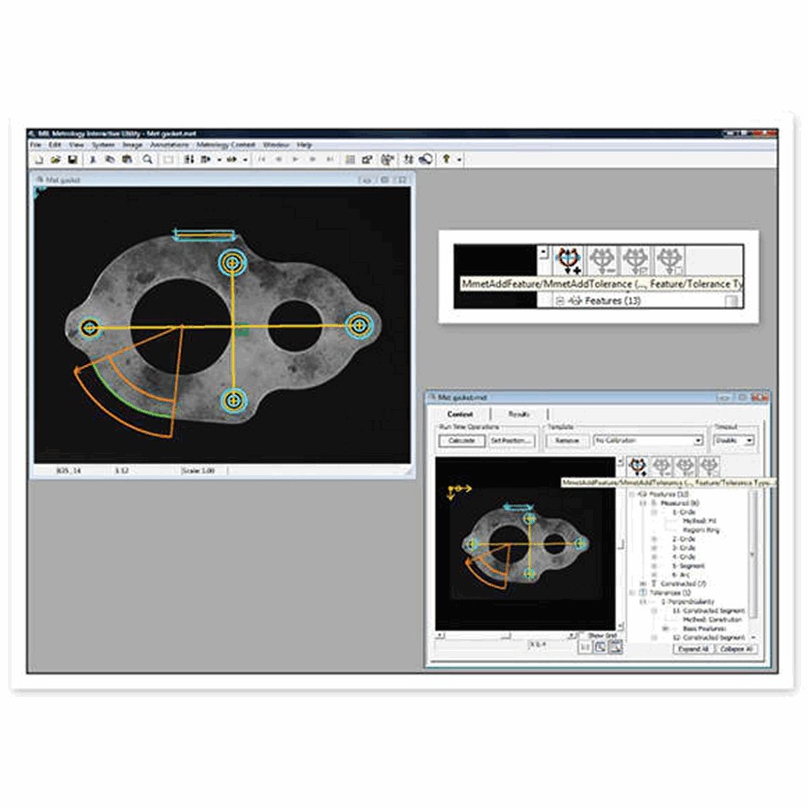Click the New document icon in toolbar
This screenshot has height=808, width=808.
pos(38,160)
